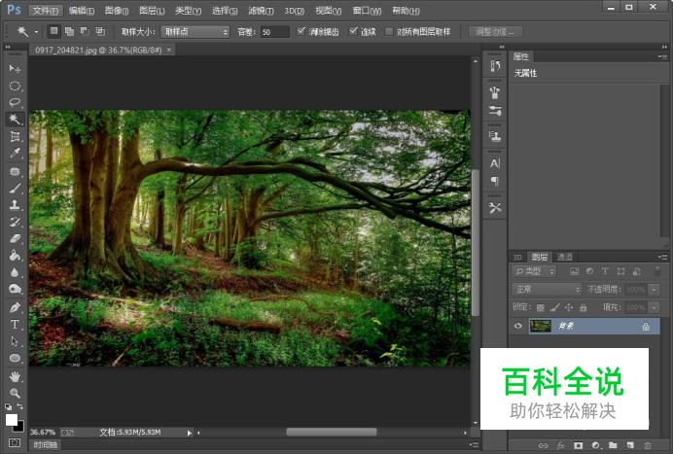Image resolution: width=673 pixels, height=454 pixels.
Task: Select the Zoom magnifier tool
Action: [15, 392]
